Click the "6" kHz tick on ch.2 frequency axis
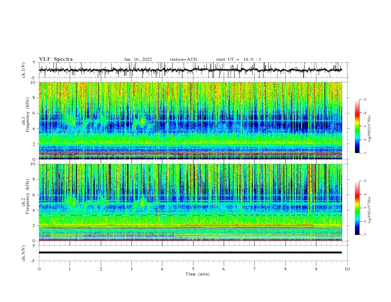Screen dimensions: 391x302 [34, 195]
